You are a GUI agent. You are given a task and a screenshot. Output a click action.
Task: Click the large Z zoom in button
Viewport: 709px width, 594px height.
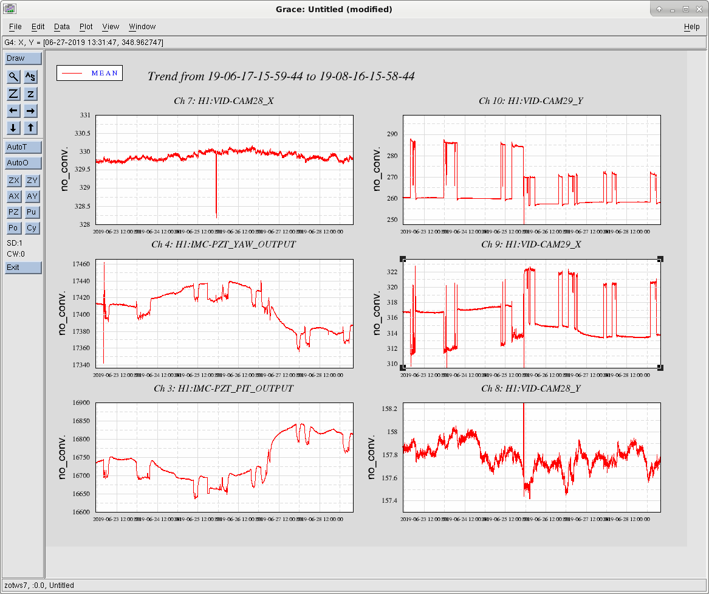tap(13, 94)
